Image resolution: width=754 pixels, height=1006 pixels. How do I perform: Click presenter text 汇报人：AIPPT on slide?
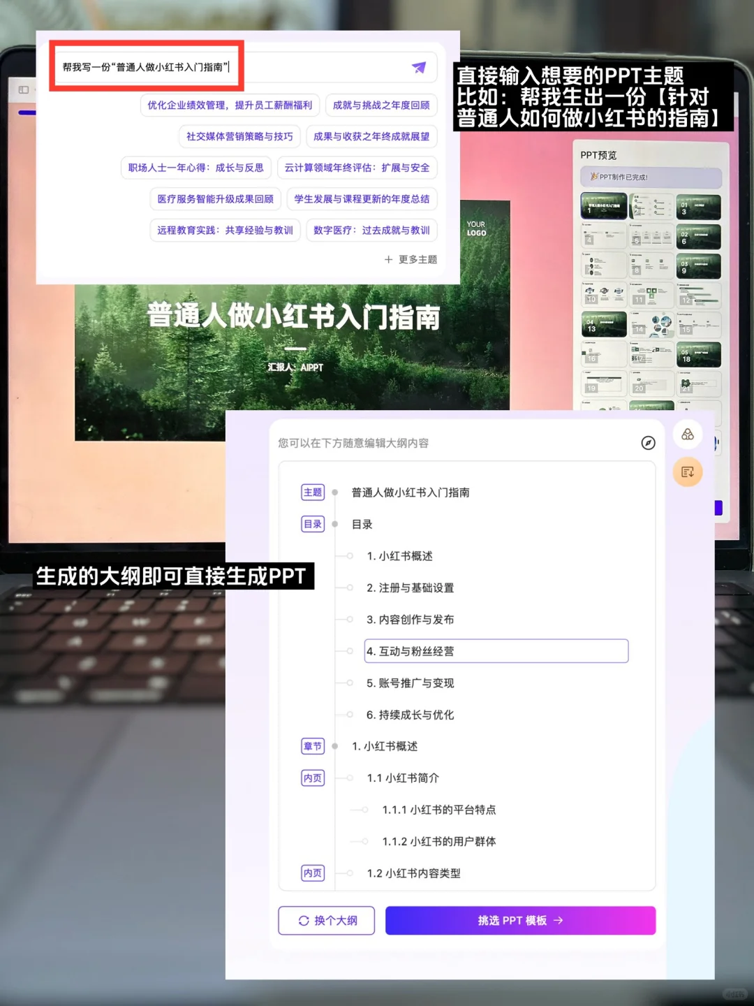coord(295,367)
